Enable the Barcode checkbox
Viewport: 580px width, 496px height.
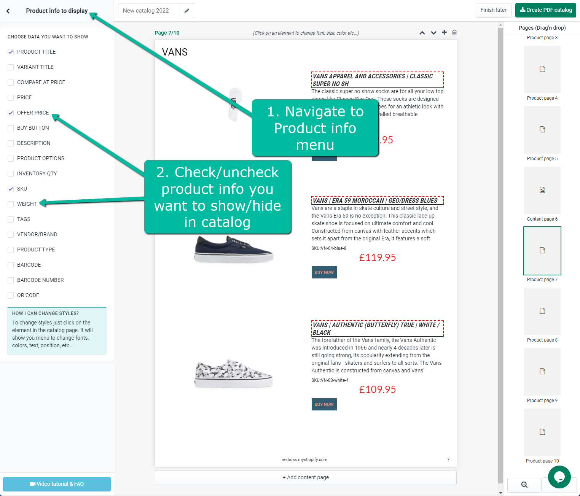click(11, 265)
